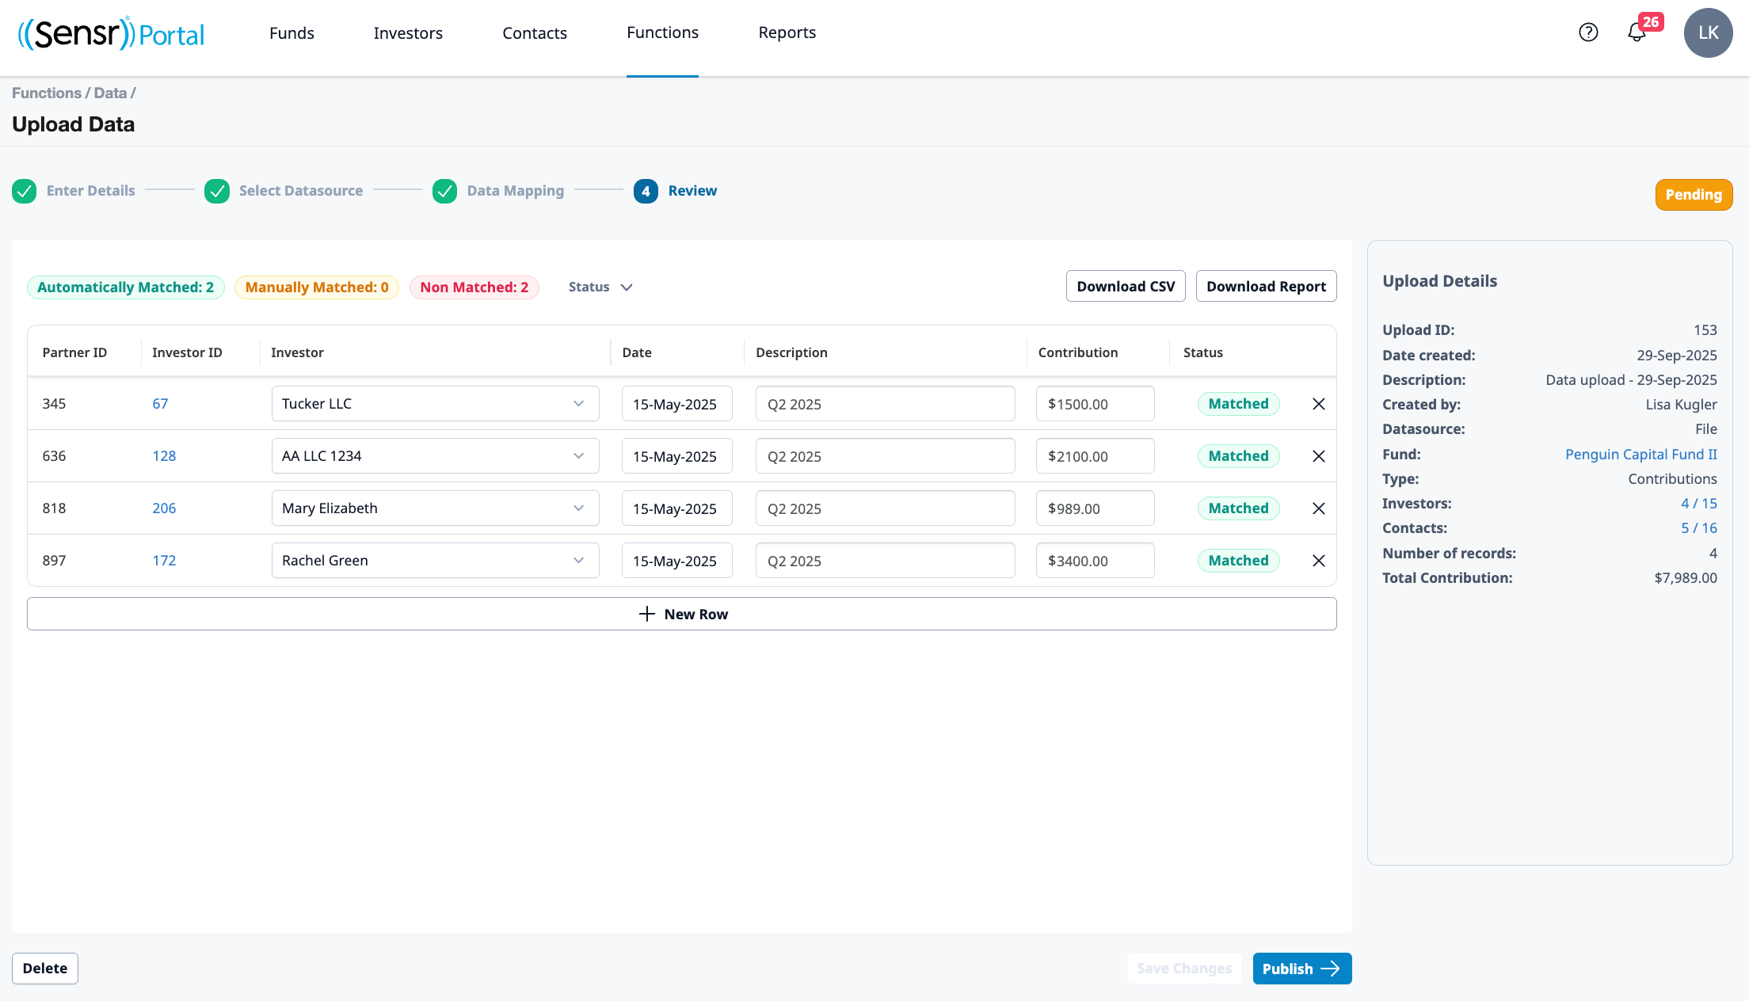This screenshot has width=1749, height=1001.
Task: Go to Enter Details step checkmark
Action: click(x=25, y=191)
